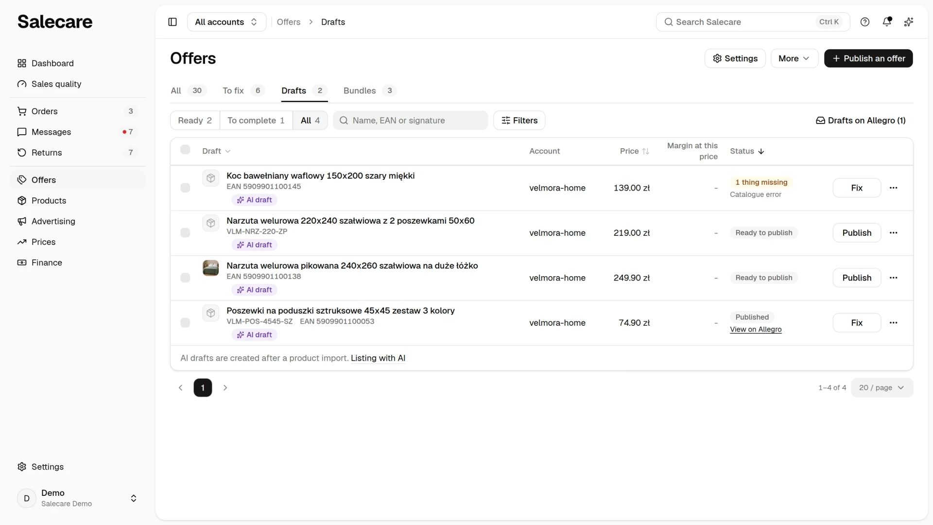Check the Narzuta welurowa pikowana row checkbox

tap(185, 278)
